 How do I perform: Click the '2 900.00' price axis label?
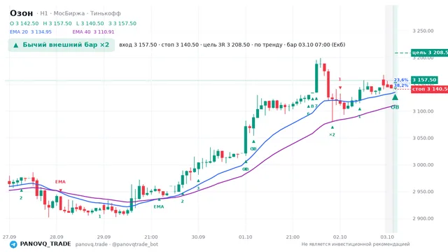423,218
